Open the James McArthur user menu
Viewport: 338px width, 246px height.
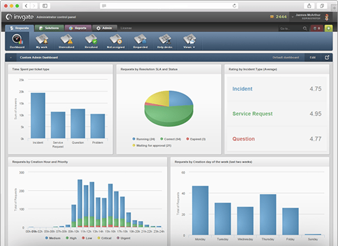(306, 17)
